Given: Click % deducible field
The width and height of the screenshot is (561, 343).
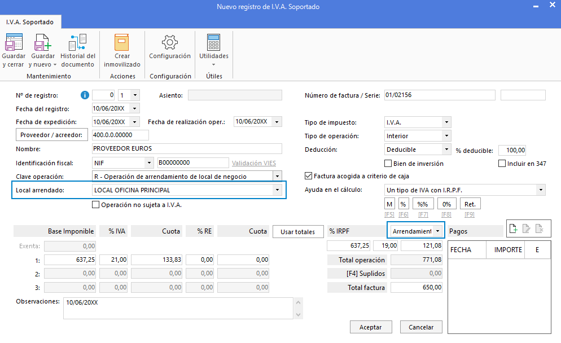Looking at the screenshot, I should (512, 150).
